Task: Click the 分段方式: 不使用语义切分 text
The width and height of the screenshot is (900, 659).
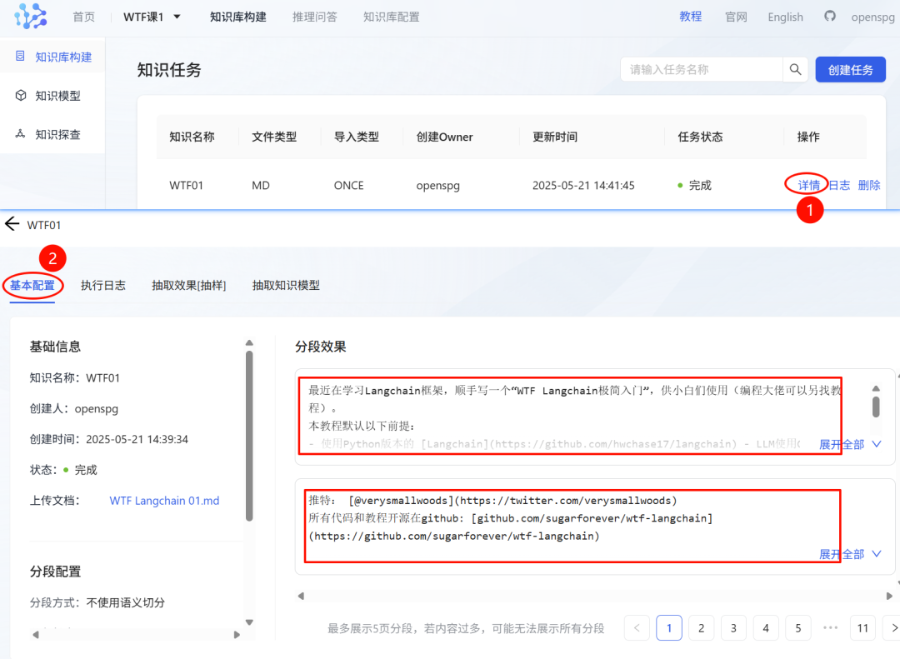Action: point(97,602)
